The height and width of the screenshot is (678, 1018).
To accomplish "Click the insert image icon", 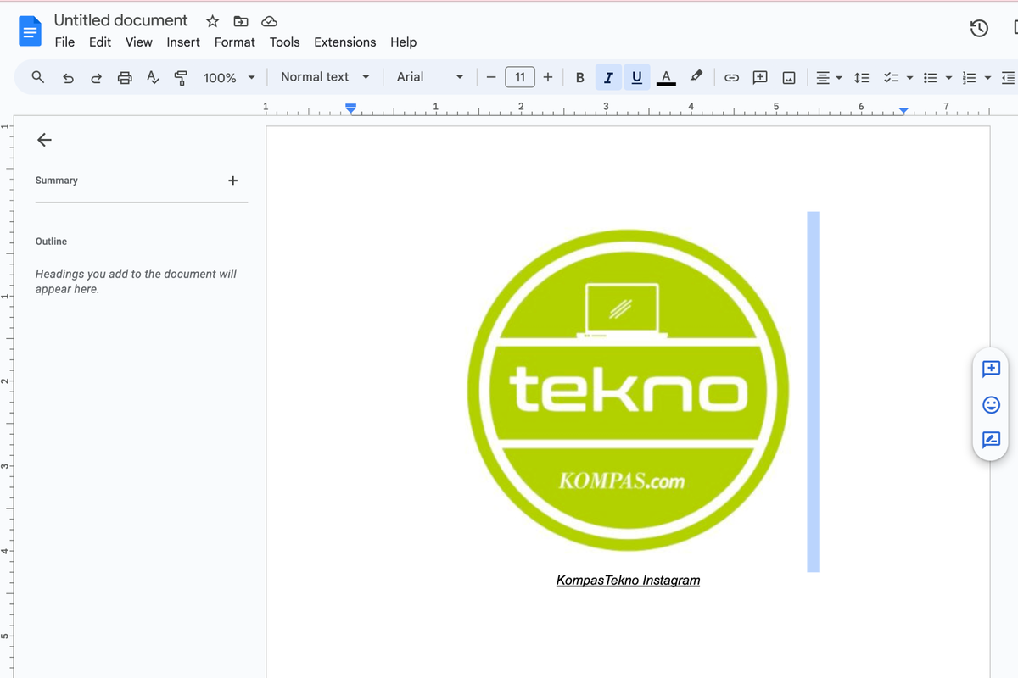I will click(x=788, y=77).
